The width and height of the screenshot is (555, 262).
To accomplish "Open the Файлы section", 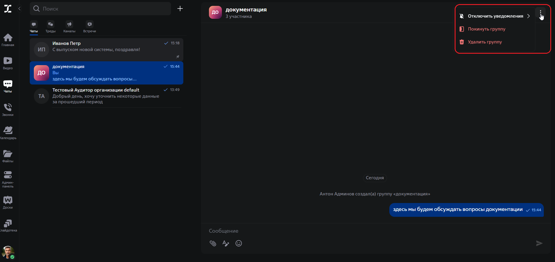I will (8, 156).
